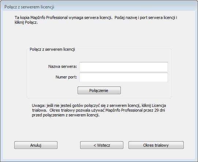Click "wymaga serwera licencji" in top instruction text
The width and height of the screenshot is (198, 162).
click(x=90, y=18)
